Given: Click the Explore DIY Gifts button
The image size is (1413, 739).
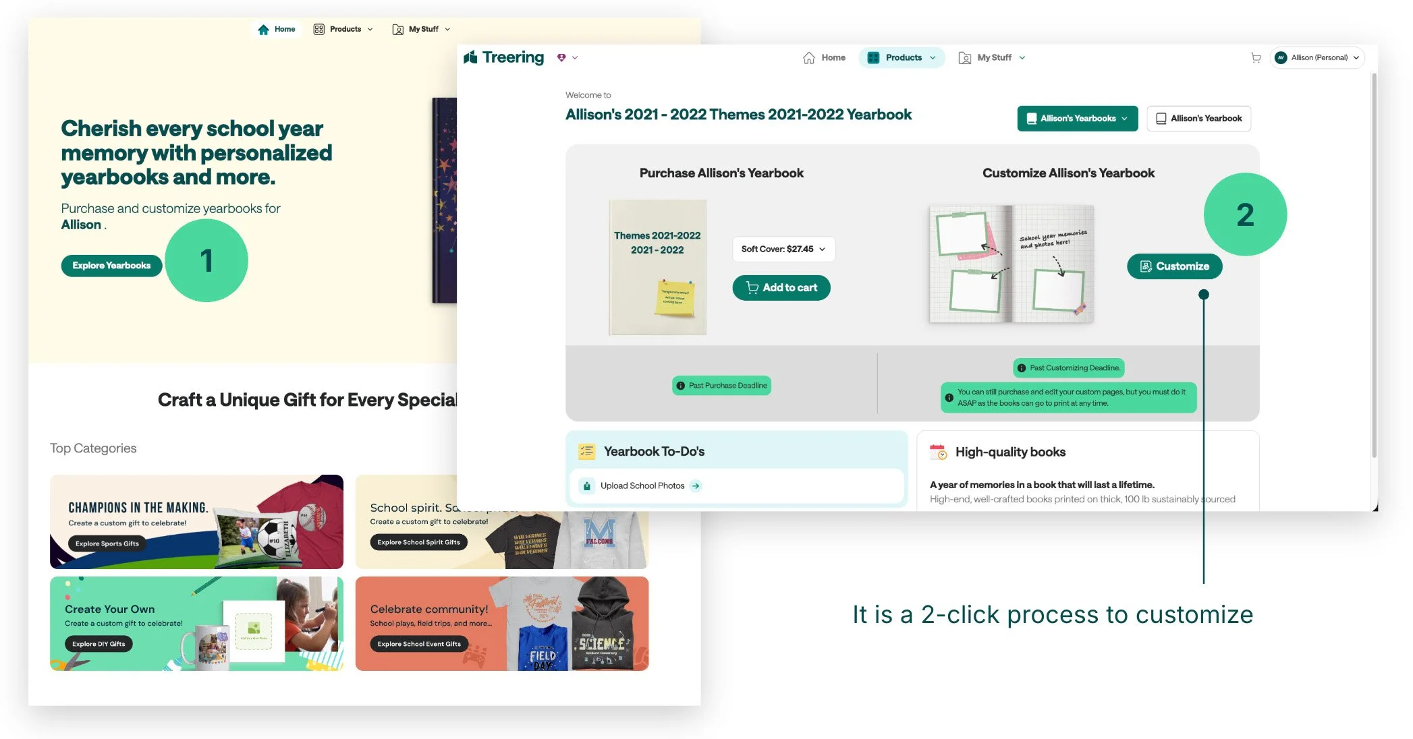Looking at the screenshot, I should click(99, 644).
